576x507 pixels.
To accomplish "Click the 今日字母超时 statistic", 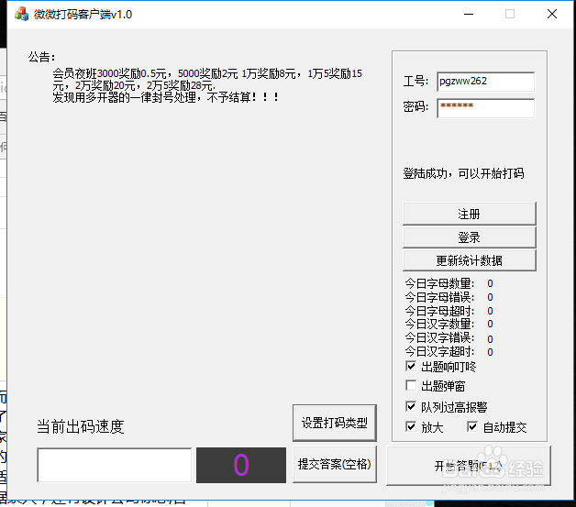I will [x=449, y=311].
